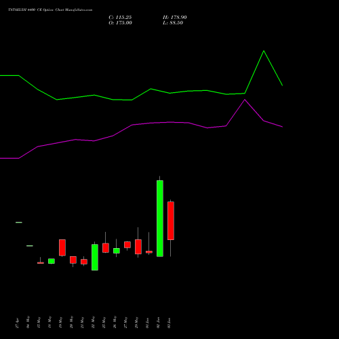The height and width of the screenshot is (339, 339).
Task: Click the 29 May date label
Action: (x=137, y=322)
